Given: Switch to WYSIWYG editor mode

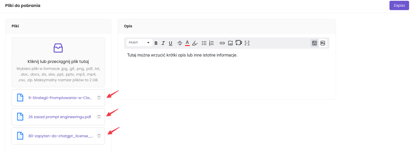Looking at the screenshot, I should click(315, 43).
